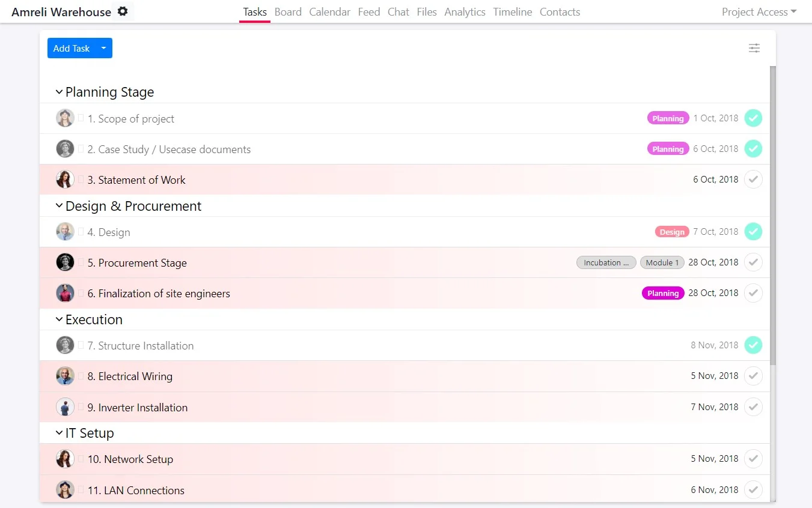
Task: Mark Statement of Work as complete
Action: [753, 179]
